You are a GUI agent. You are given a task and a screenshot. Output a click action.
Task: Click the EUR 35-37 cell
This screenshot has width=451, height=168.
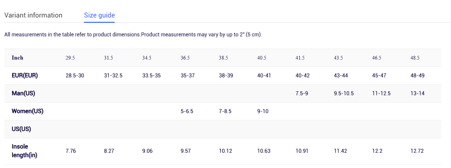pyautogui.click(x=187, y=75)
